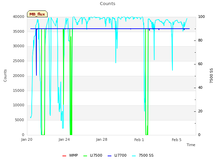Click the Counts left axis title
This screenshot has width=216, height=162.
coord(5,76)
